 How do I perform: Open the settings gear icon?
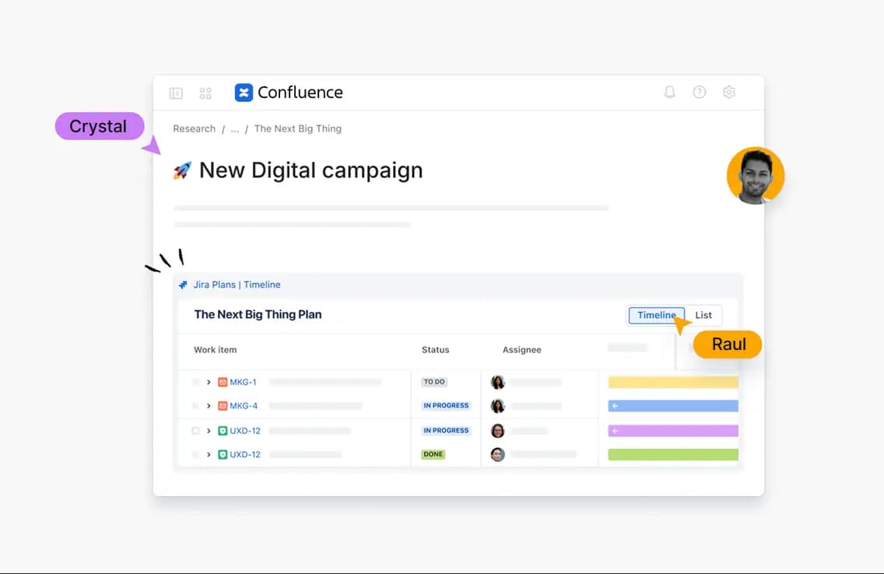tap(729, 92)
